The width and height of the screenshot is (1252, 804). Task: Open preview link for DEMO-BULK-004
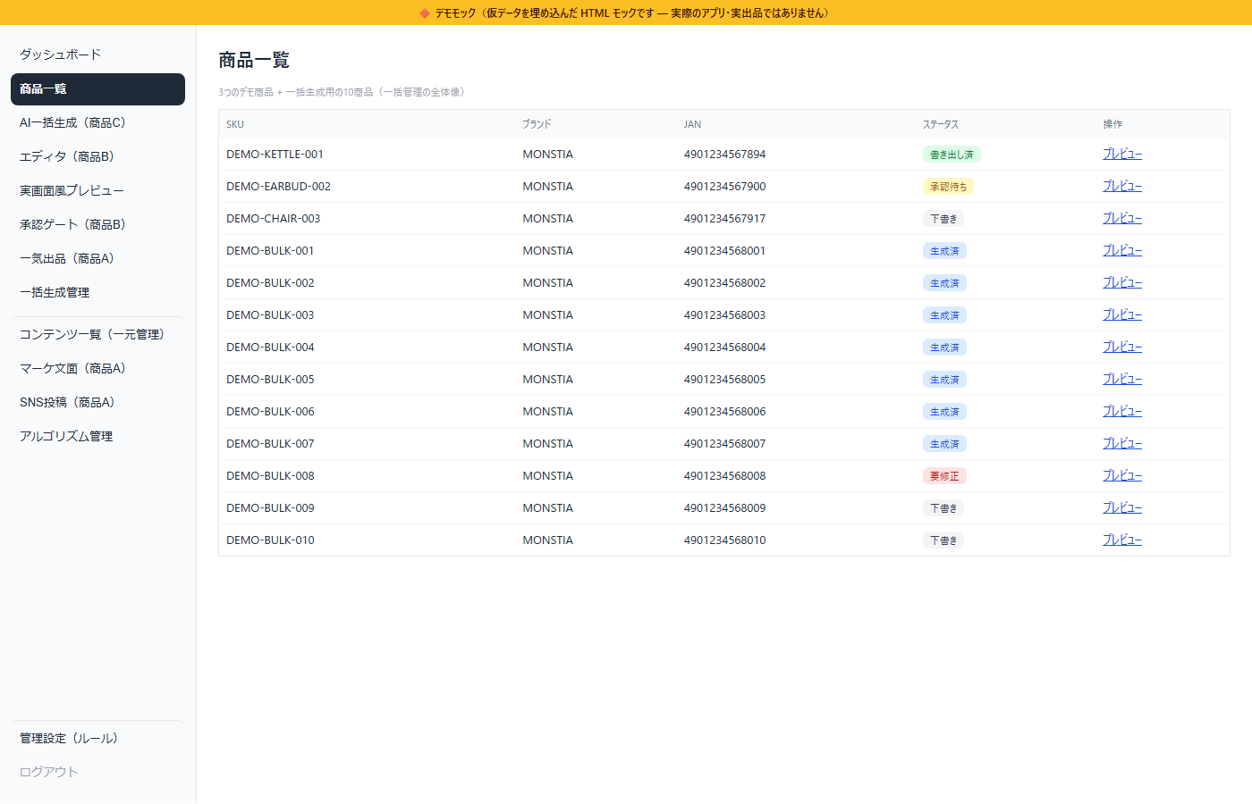[x=1122, y=347]
